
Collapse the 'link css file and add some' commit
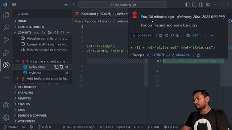tap(18, 61)
